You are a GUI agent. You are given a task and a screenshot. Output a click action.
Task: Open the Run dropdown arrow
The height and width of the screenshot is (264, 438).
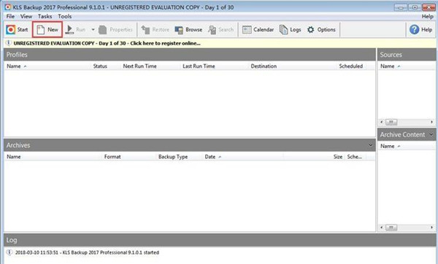93,30
